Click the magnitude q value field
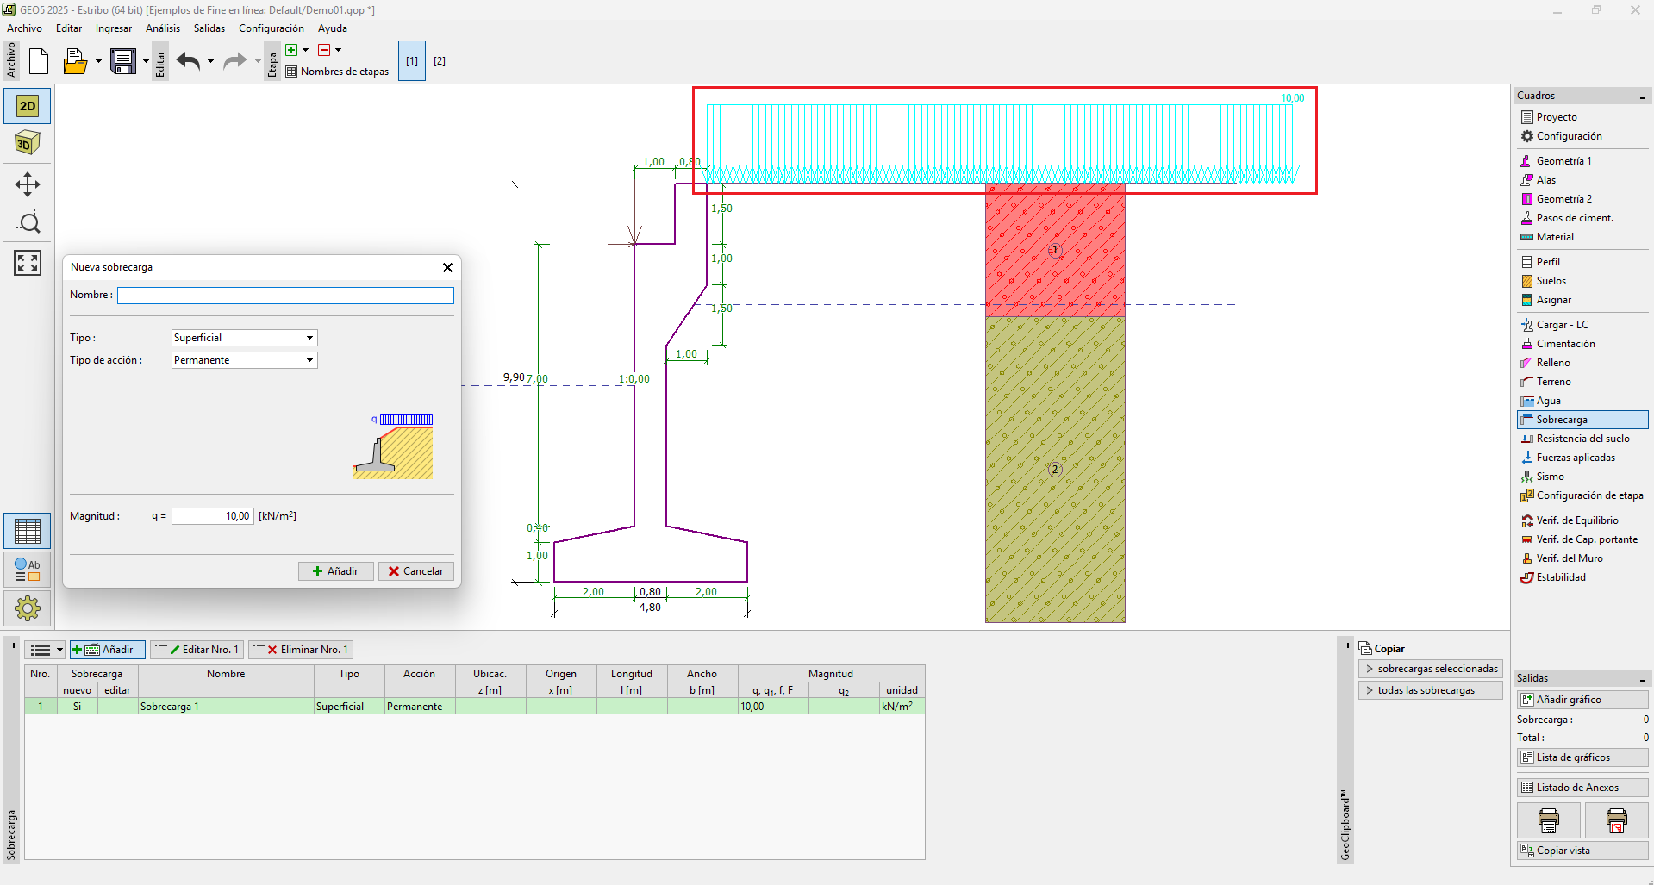Viewport: 1654px width, 885px height. (211, 516)
